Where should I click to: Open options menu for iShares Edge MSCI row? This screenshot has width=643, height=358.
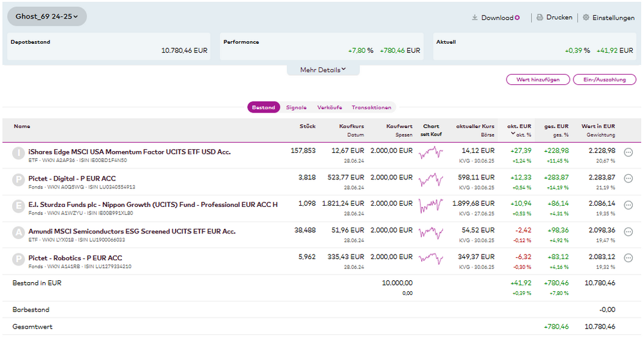[628, 152]
